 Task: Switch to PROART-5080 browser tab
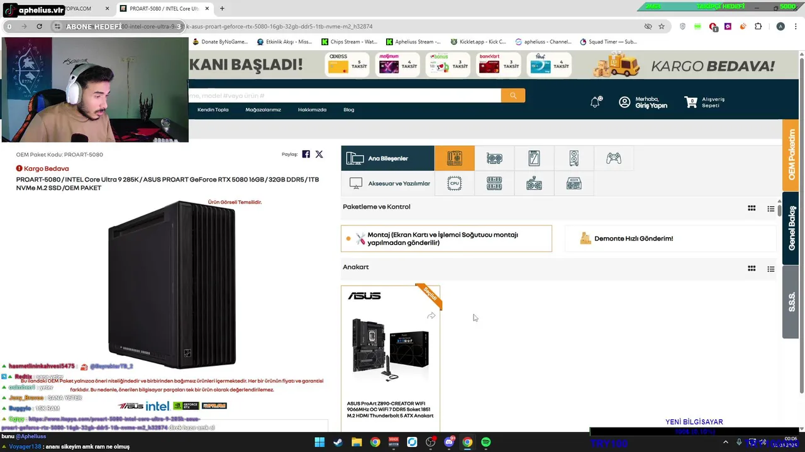click(x=164, y=9)
